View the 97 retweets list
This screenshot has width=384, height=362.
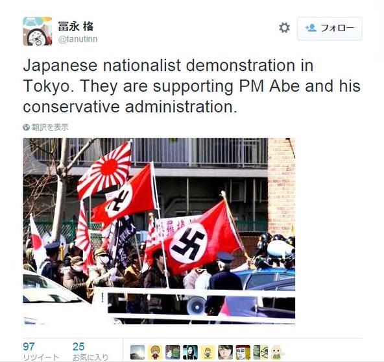pos(41,352)
